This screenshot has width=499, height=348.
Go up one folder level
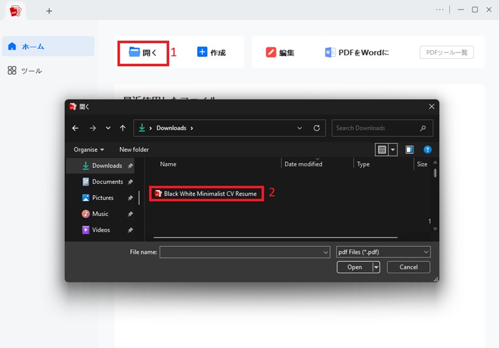tap(123, 128)
